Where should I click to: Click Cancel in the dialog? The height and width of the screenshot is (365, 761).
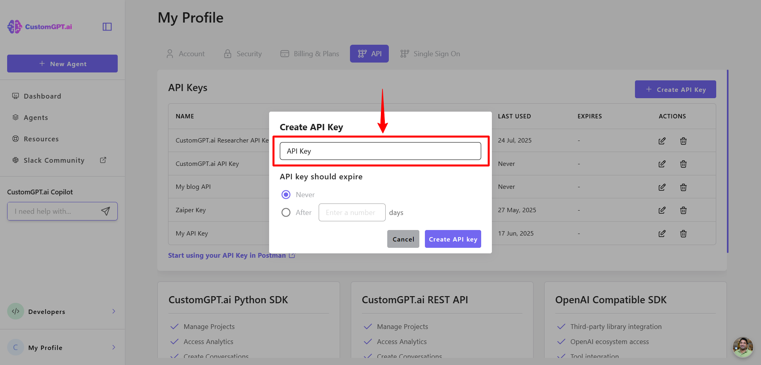[403, 239]
